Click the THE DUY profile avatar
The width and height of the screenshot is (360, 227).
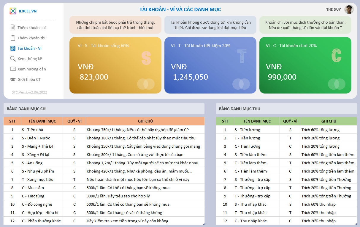click(x=349, y=9)
